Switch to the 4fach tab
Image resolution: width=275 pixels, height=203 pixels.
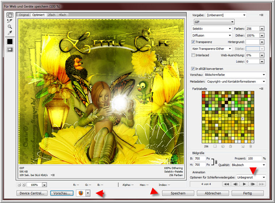62,15
